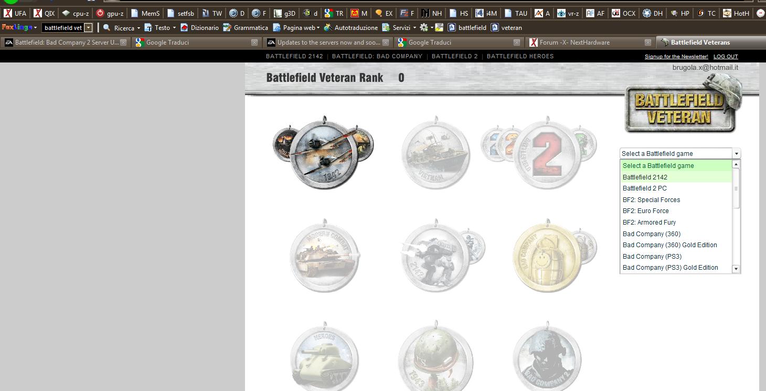Image resolution: width=766 pixels, height=391 pixels.
Task: Click inside the 'battlefield vet' search field
Action: coord(62,27)
